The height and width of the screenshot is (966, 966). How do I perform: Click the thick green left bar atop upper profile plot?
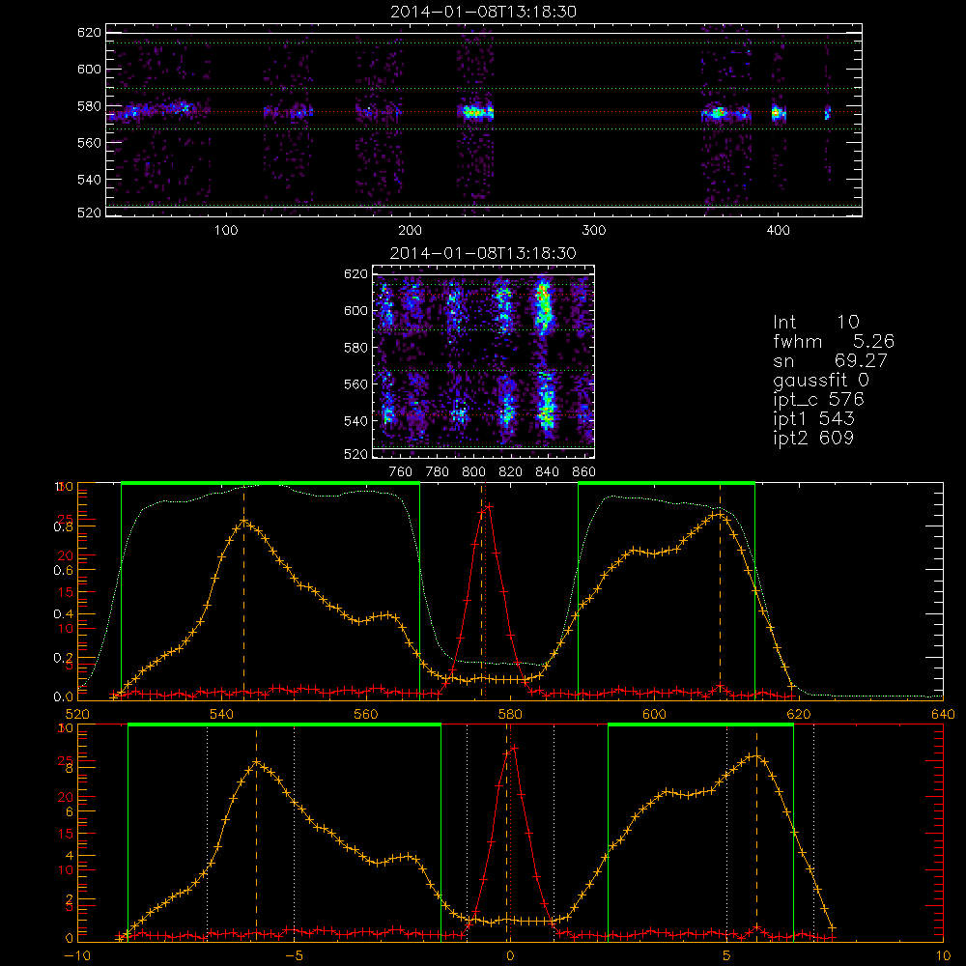click(270, 484)
